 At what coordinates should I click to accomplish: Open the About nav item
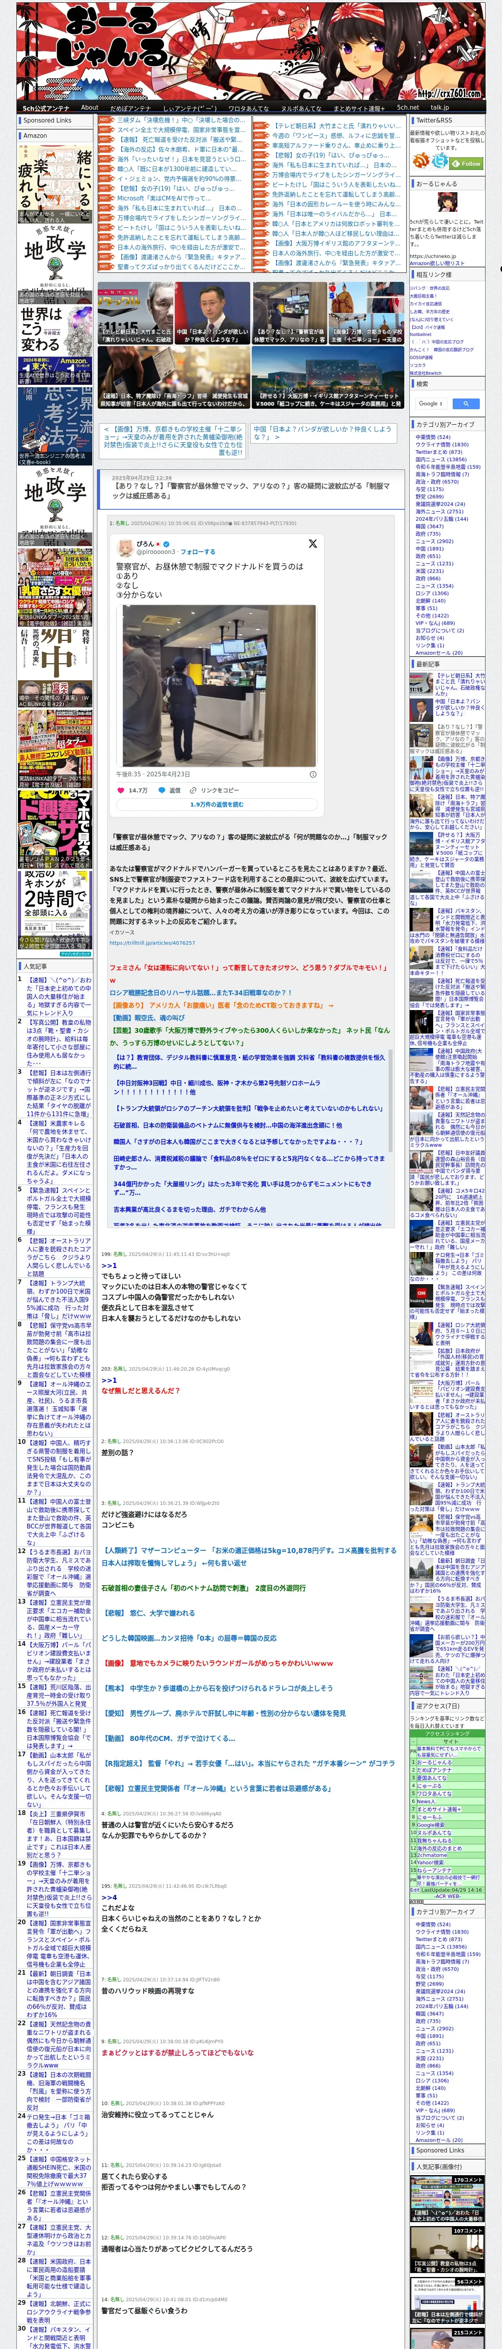pos(89,108)
